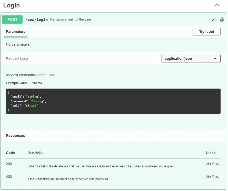Collapse the /api/login operation arrow
The height and width of the screenshot is (191, 228).
pyautogui.click(x=214, y=20)
